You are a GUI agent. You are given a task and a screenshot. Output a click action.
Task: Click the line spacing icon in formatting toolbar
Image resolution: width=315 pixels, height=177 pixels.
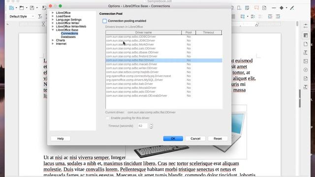pyautogui.click(x=243, y=16)
